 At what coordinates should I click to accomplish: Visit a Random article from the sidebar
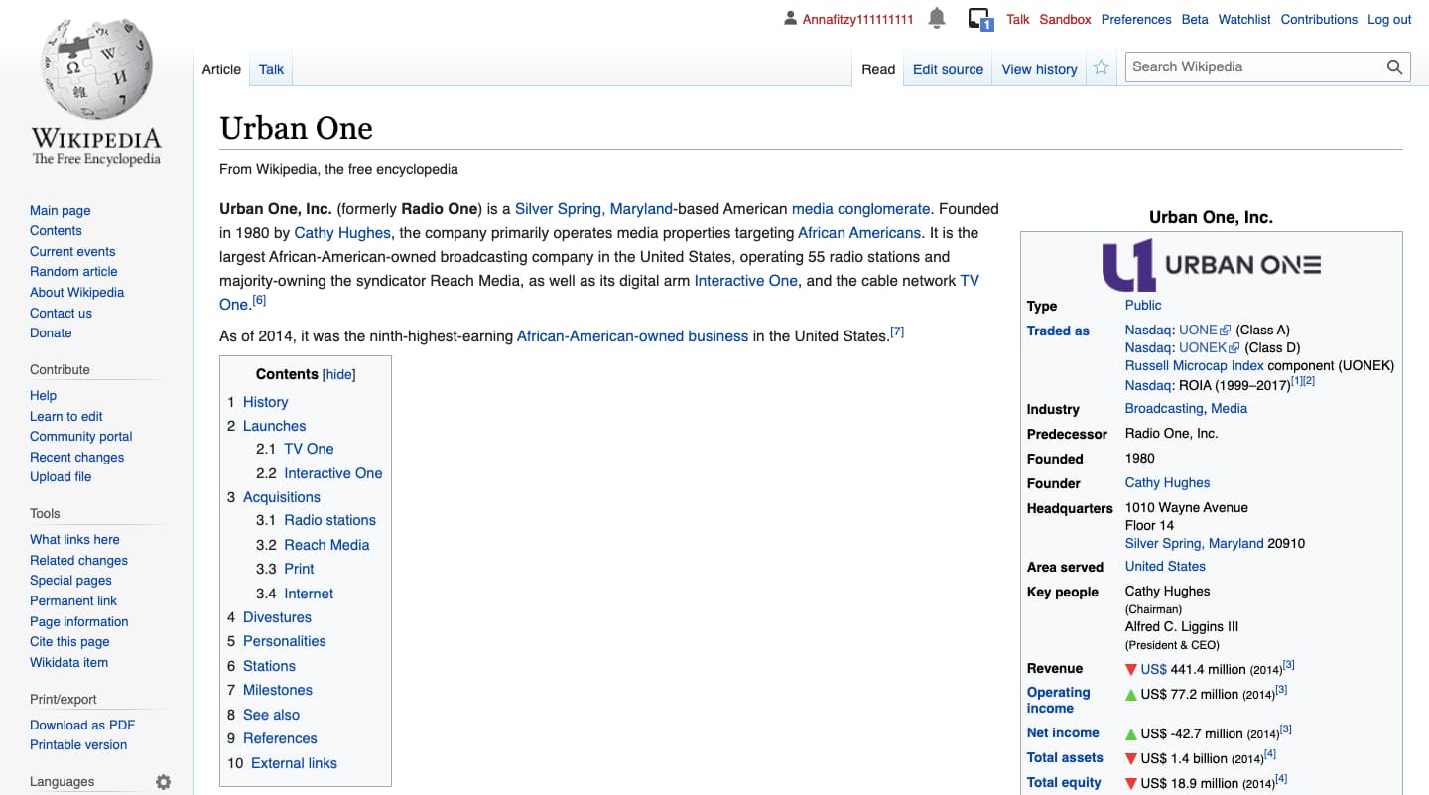point(72,271)
